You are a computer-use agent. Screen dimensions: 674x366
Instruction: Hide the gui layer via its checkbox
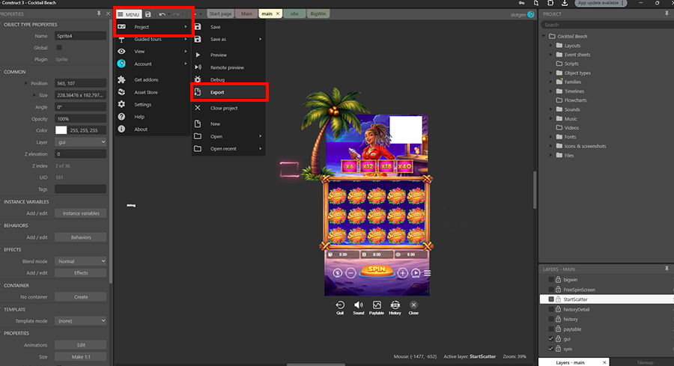[551, 339]
